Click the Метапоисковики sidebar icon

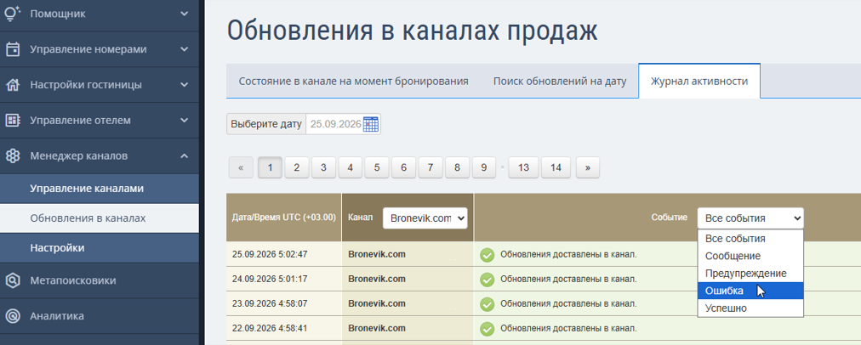tap(13, 280)
